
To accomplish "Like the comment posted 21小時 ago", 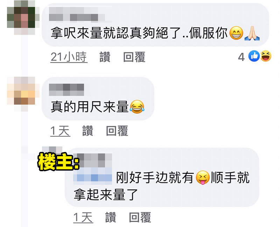I will 105,57.
